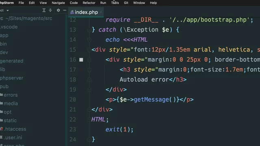Select the phpserver folder in project tree
Image resolution: width=260 pixels, height=146 pixels.
point(12,78)
